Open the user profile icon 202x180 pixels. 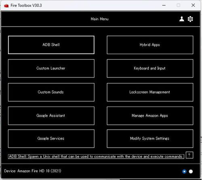pyautogui.click(x=181, y=19)
